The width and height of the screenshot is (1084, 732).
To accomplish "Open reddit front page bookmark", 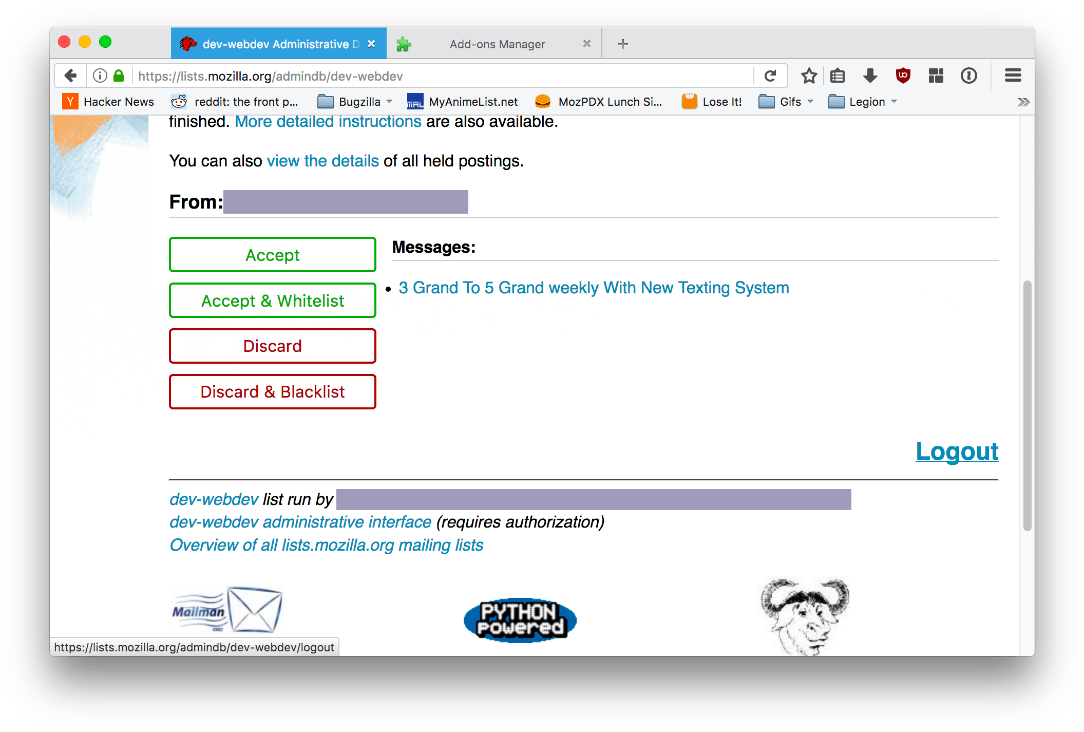I will pyautogui.click(x=235, y=102).
